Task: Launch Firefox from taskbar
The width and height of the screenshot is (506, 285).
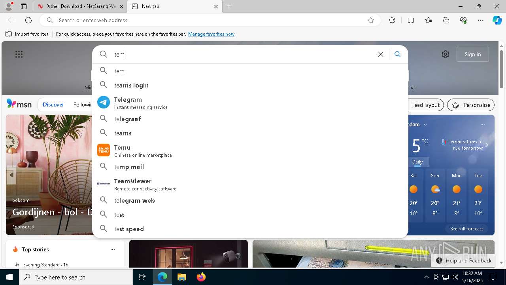Action: (x=201, y=277)
